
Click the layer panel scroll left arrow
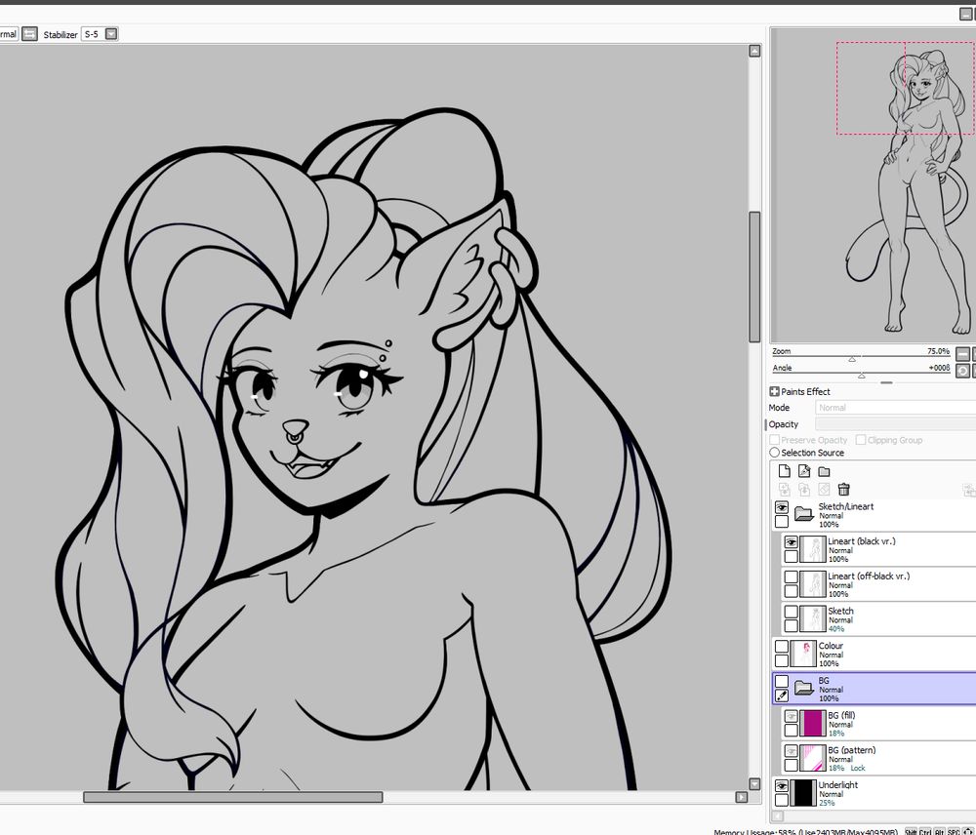pos(778,815)
